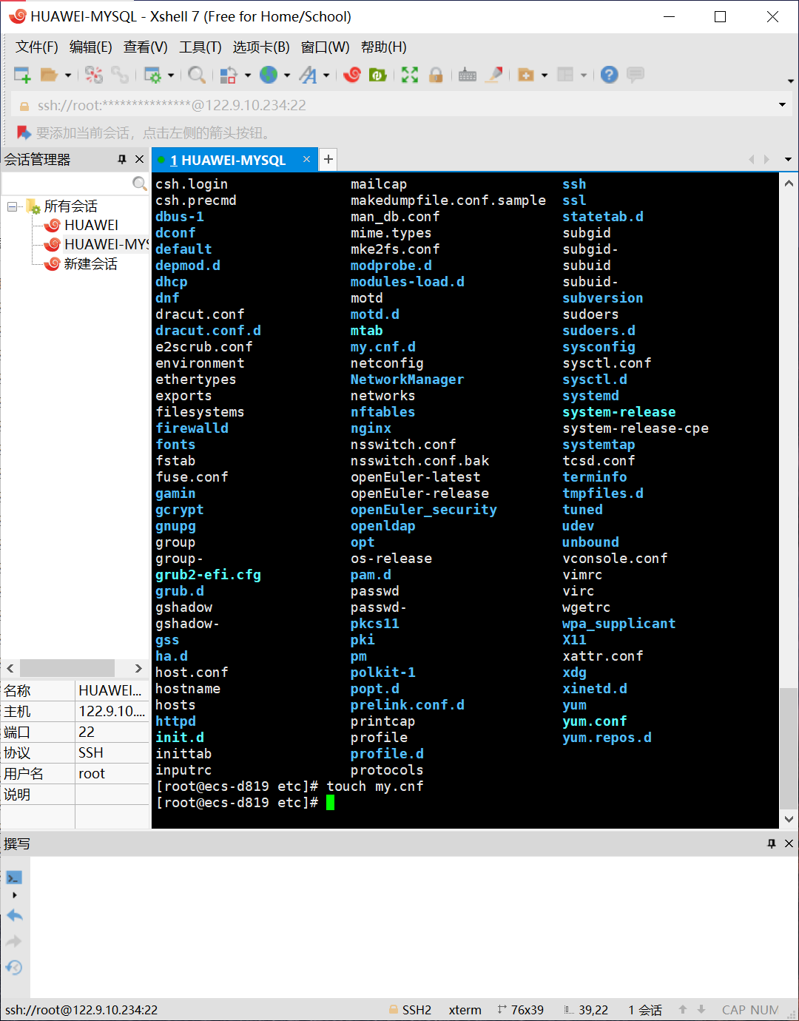This screenshot has height=1021, width=799.
Task: Click the folder-plus toolbar icon
Action: (526, 75)
